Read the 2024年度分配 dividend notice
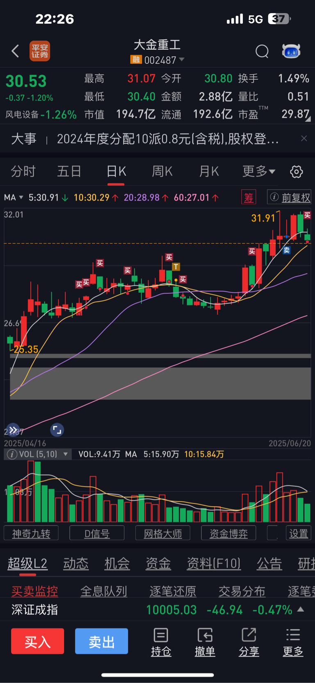The height and width of the screenshot is (683, 315). click(x=168, y=139)
